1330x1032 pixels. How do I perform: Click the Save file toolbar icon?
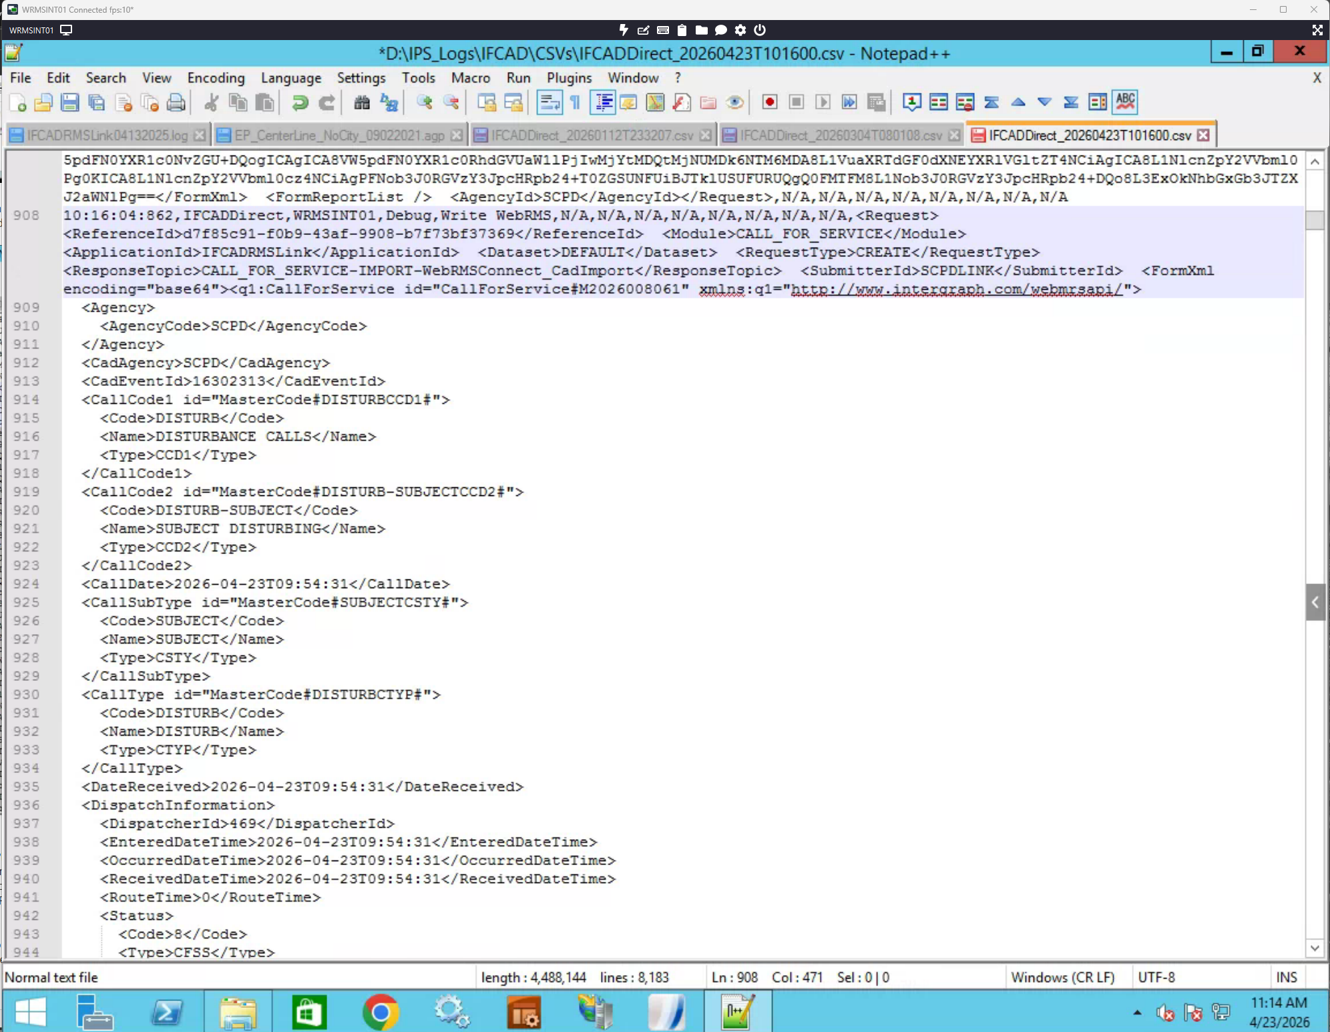[69, 102]
